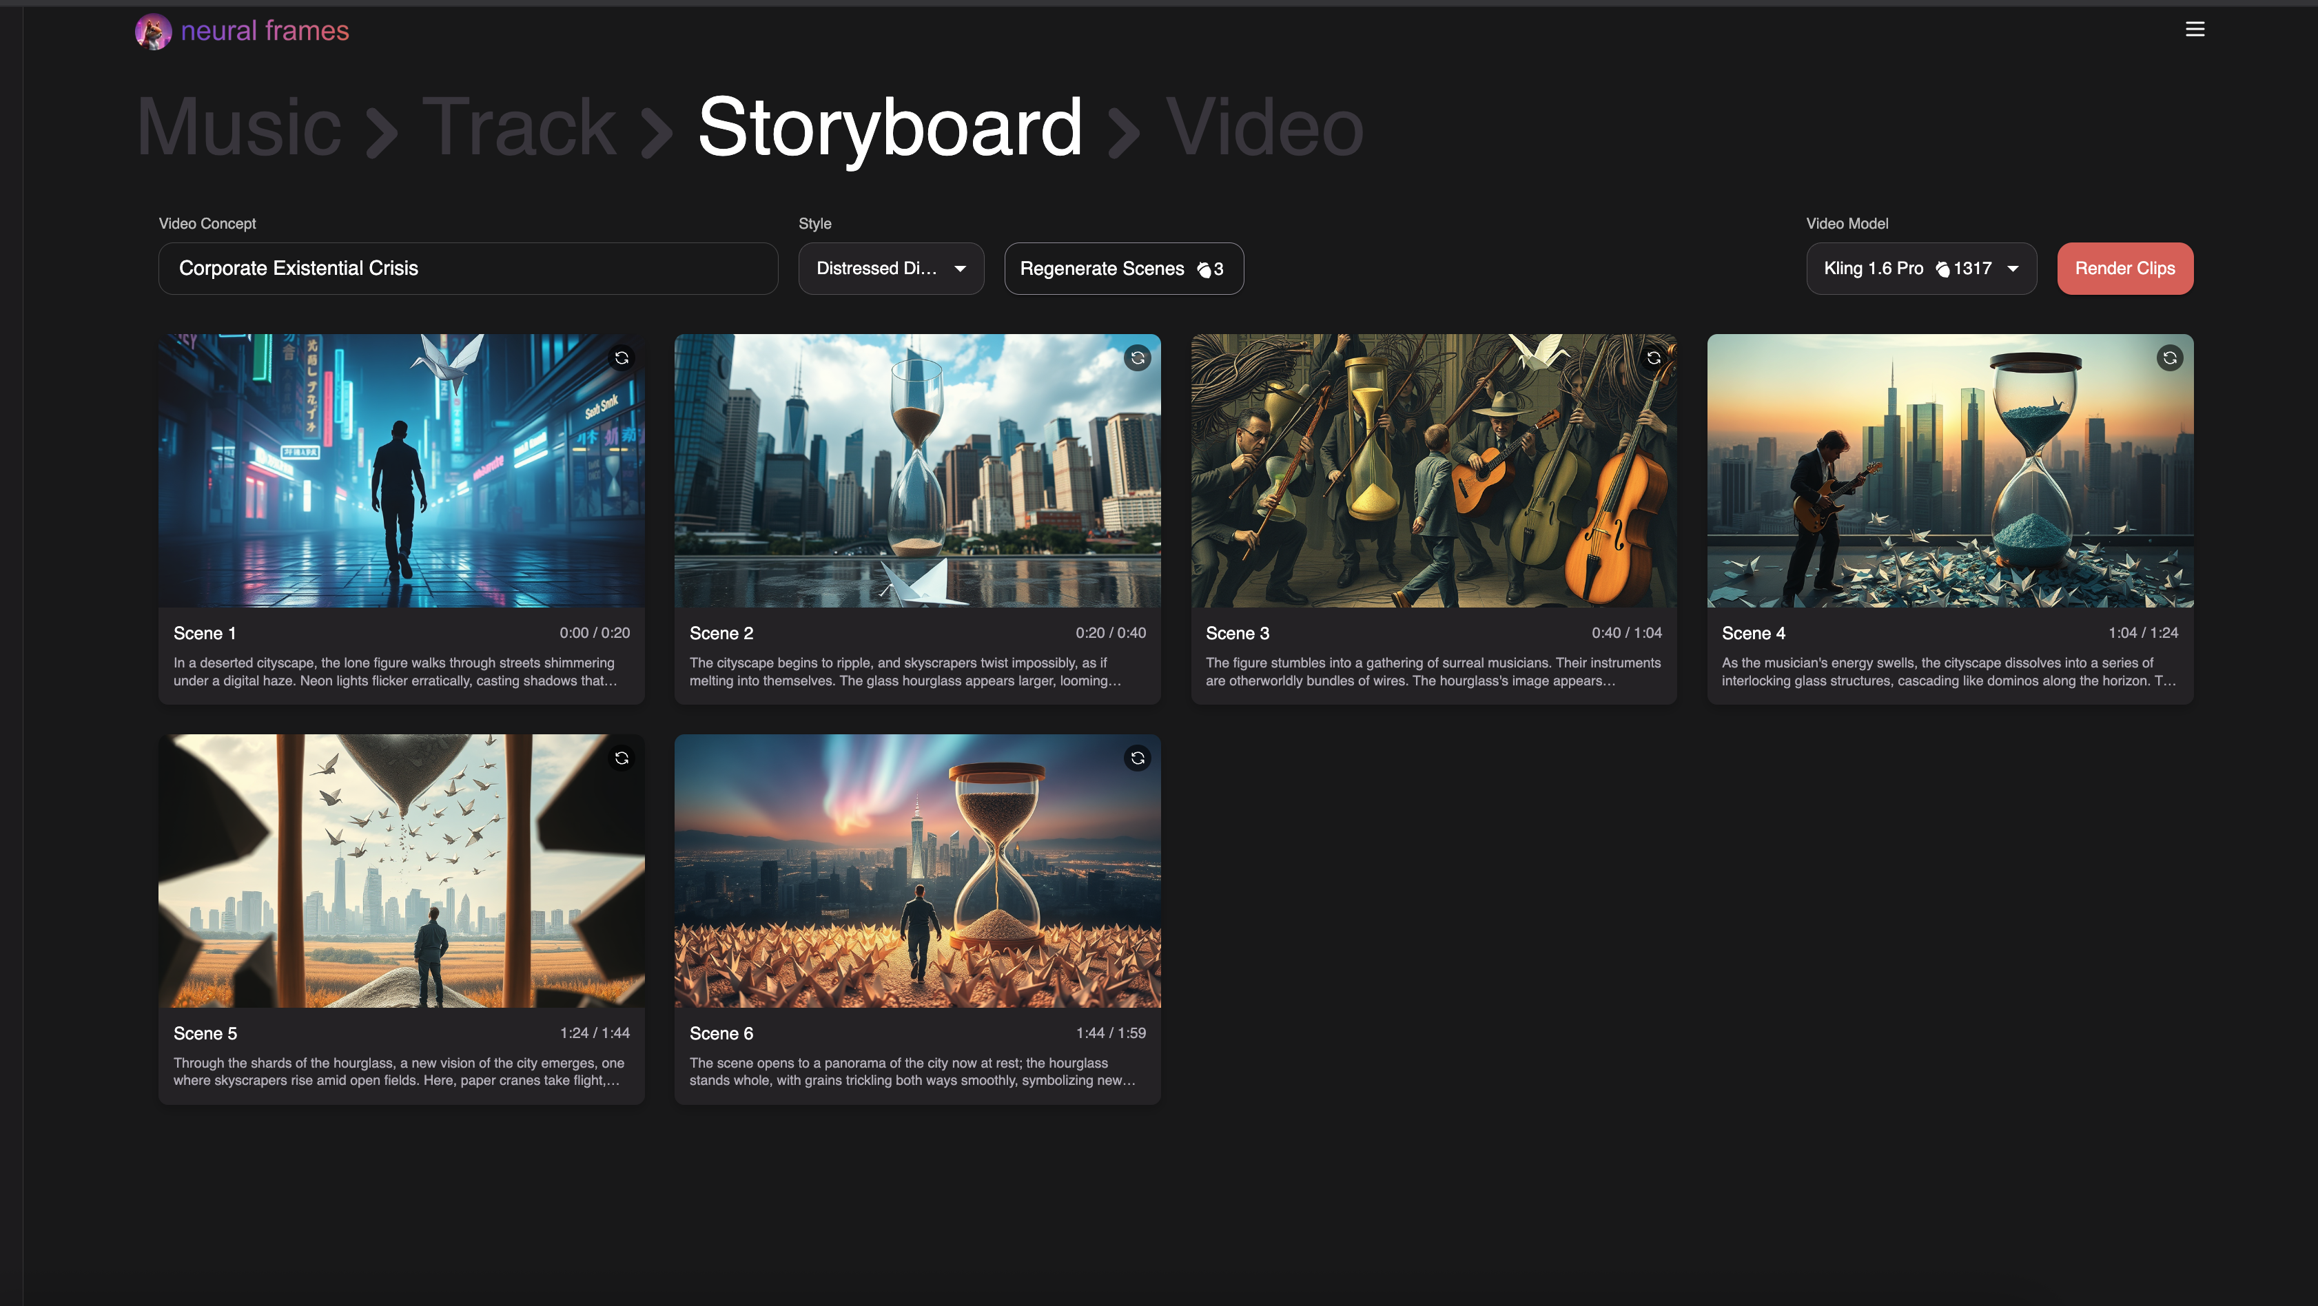This screenshot has width=2318, height=1306.
Task: Regenerate Scene 1 with its refresh icon
Action: point(621,358)
